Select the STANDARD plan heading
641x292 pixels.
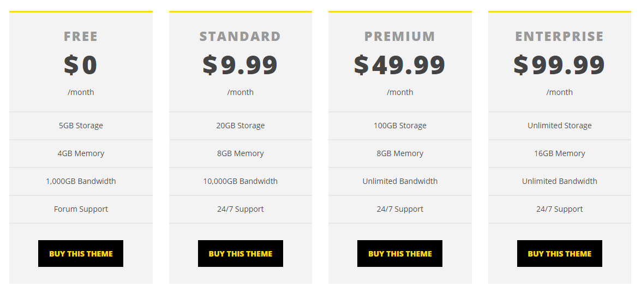241,37
